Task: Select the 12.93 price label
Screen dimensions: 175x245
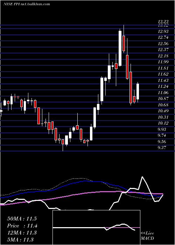Action: (x=163, y=31)
